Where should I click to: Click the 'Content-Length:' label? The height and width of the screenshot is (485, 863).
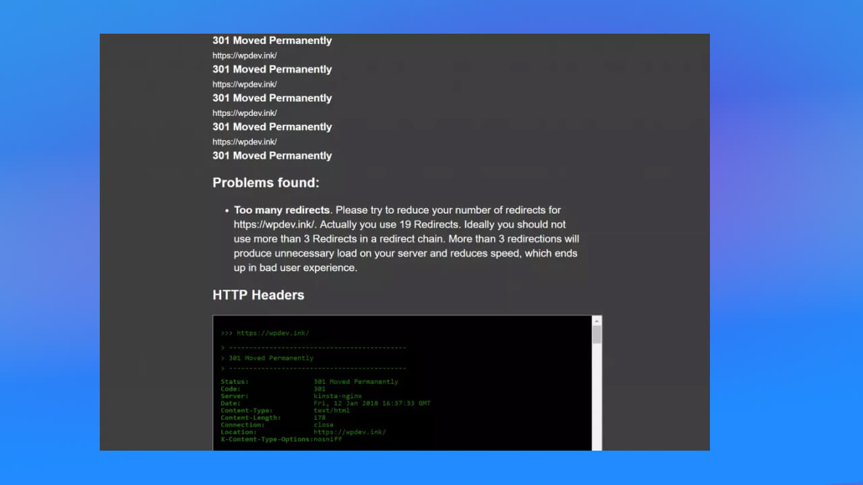point(251,418)
